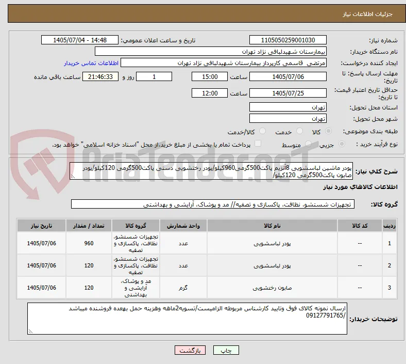
Task: Click پودر لباسشویی in row 2
Action: 272,266
